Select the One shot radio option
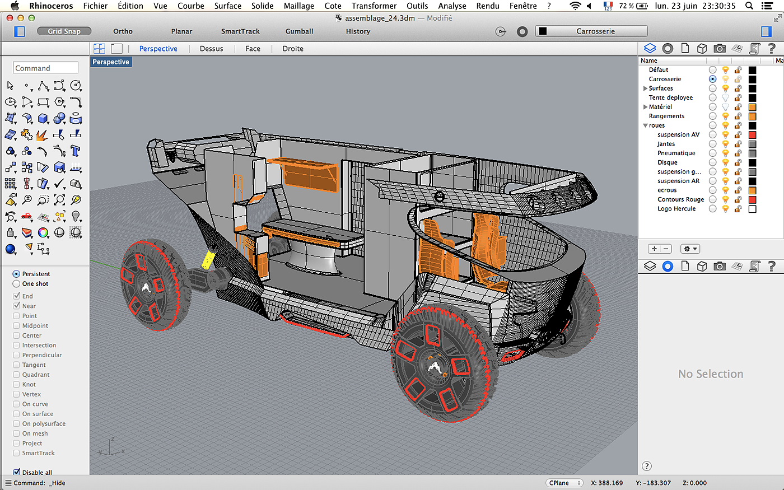784x490 pixels. (16, 284)
